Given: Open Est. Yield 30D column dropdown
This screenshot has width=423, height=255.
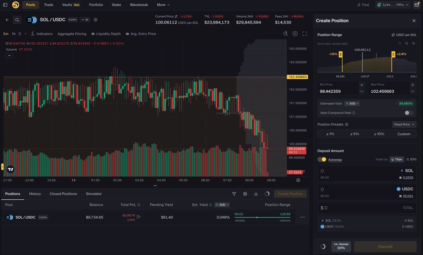Looking at the screenshot, I should click(222, 205).
